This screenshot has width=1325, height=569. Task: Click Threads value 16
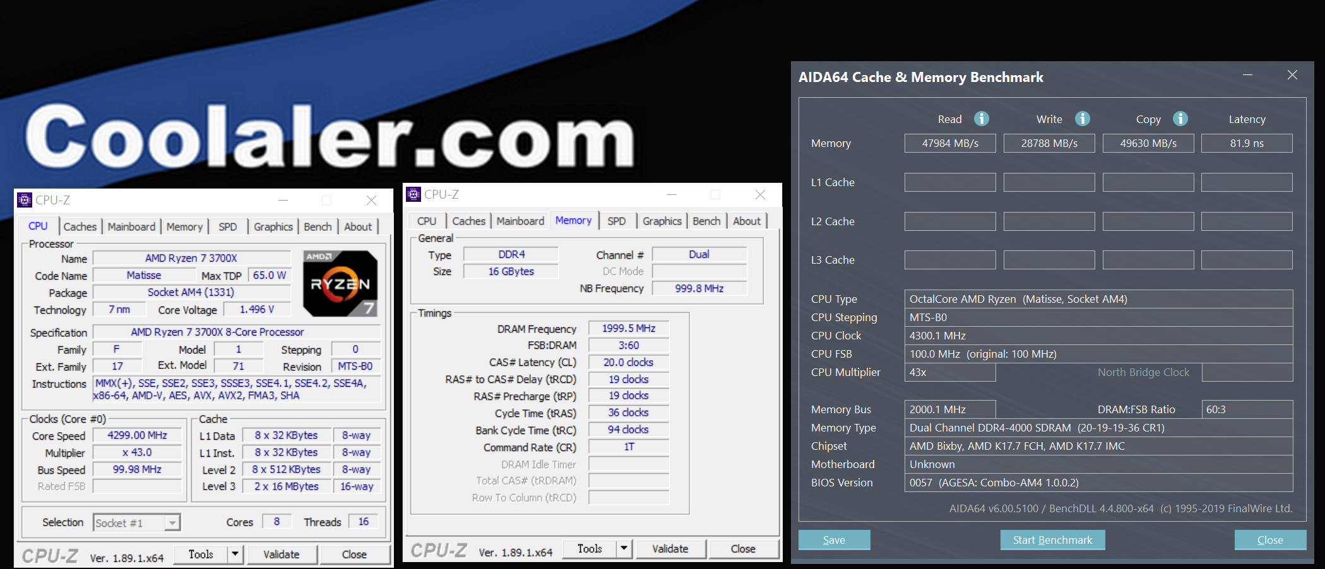click(364, 522)
